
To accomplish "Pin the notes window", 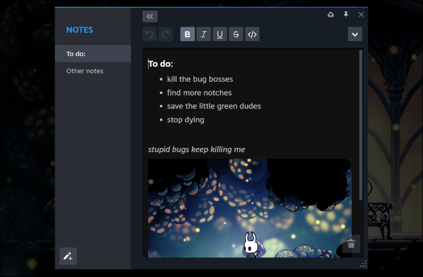I will point(346,14).
